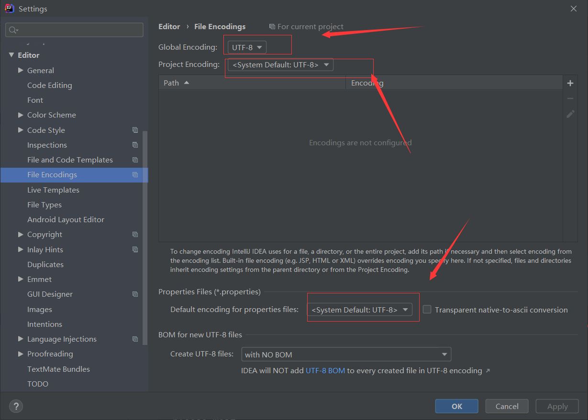Close the Settings dialog window
The image size is (588, 420).
tap(574, 9)
